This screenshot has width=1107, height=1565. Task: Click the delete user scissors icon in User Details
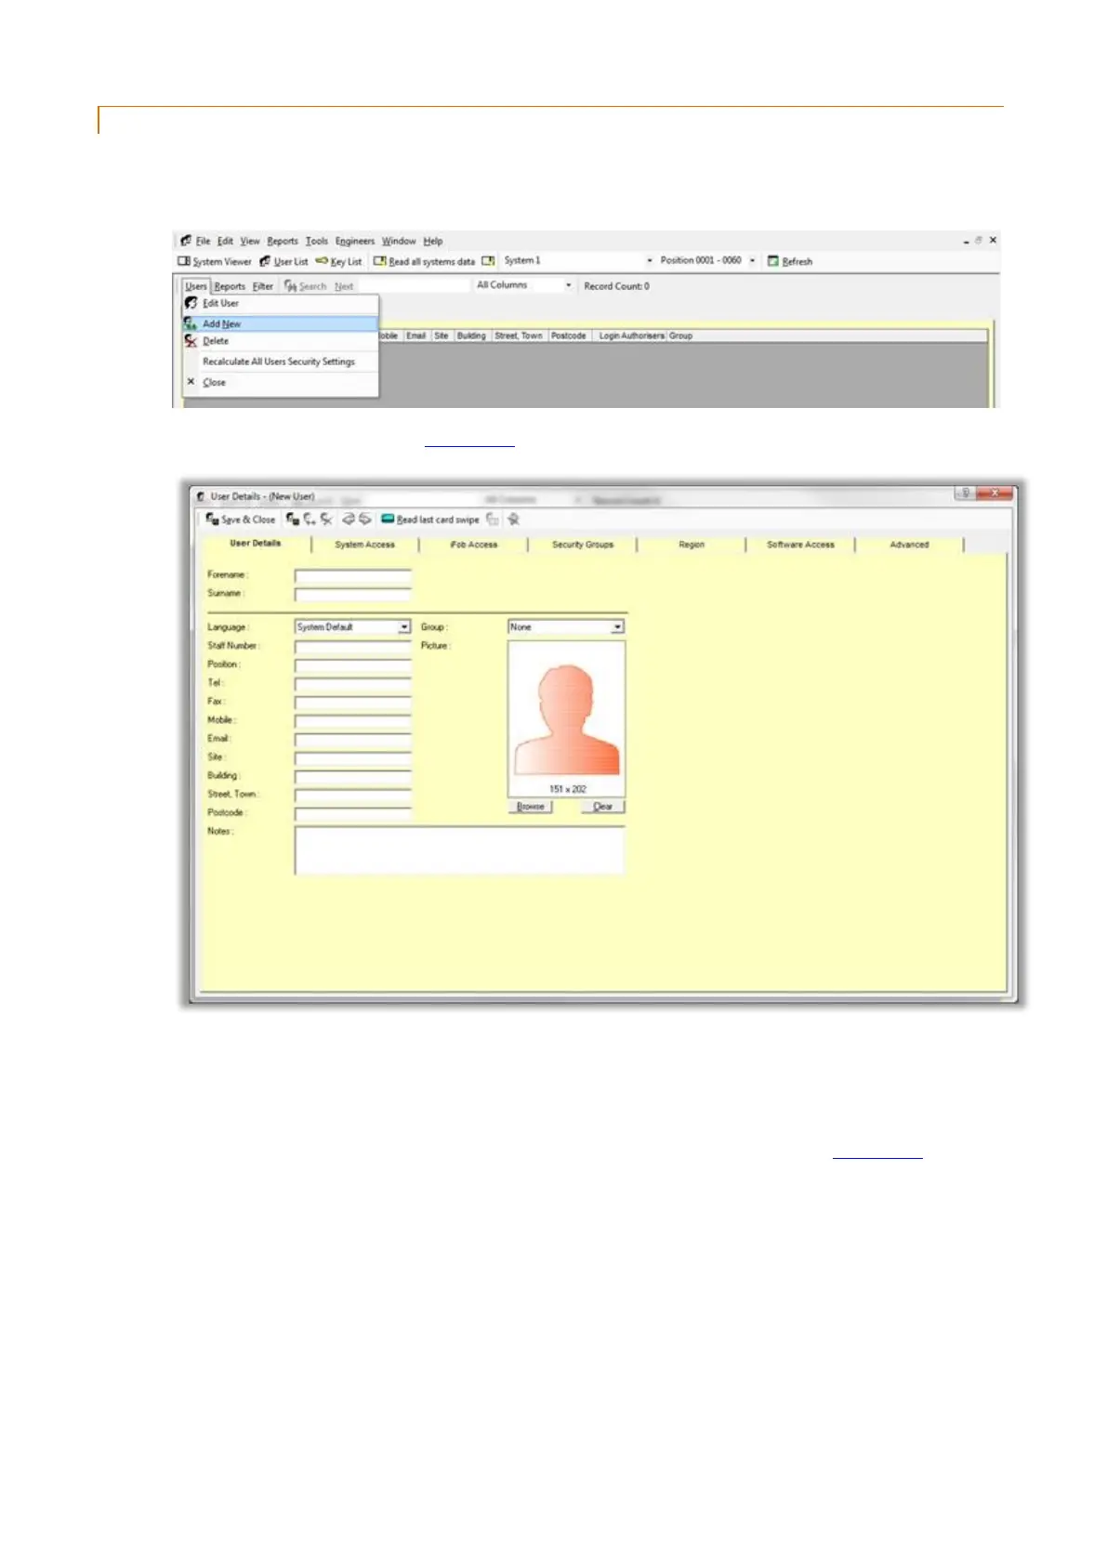click(326, 519)
